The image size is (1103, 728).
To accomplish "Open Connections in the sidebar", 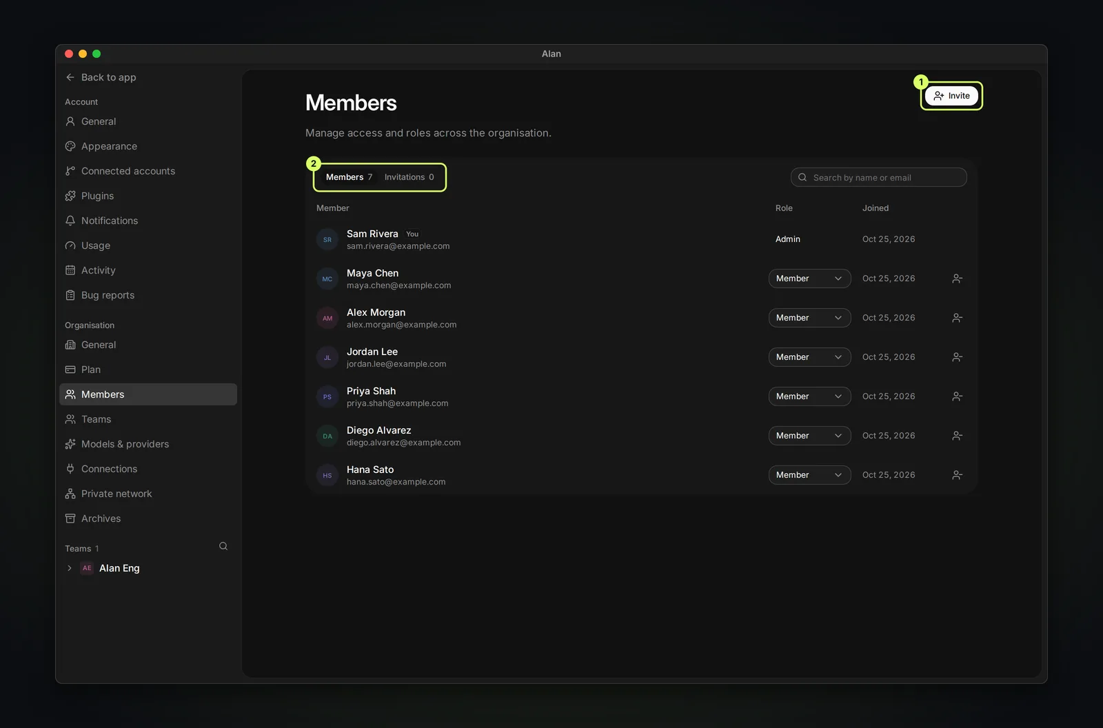I will pyautogui.click(x=148, y=469).
